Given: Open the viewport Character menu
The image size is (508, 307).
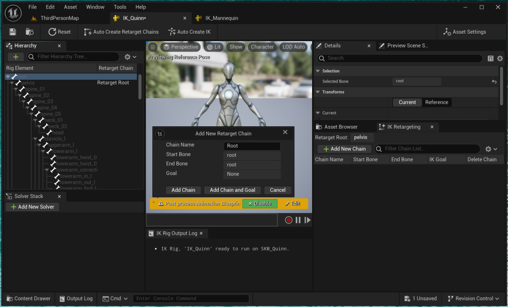Looking at the screenshot, I should click(x=262, y=47).
